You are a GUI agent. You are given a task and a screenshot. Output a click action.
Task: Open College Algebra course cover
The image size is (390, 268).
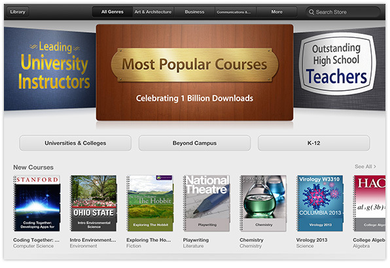(369, 203)
